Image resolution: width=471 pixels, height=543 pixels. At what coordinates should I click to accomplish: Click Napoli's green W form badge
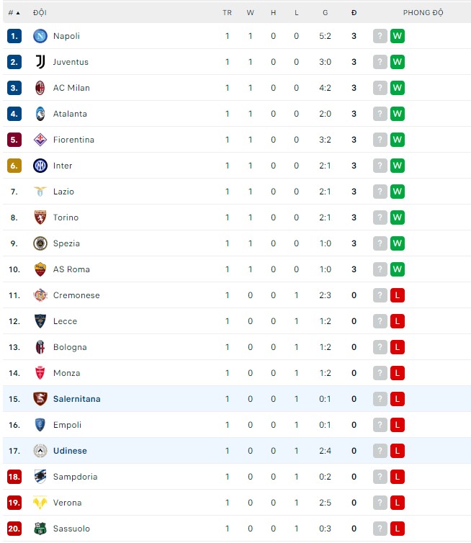click(x=397, y=36)
